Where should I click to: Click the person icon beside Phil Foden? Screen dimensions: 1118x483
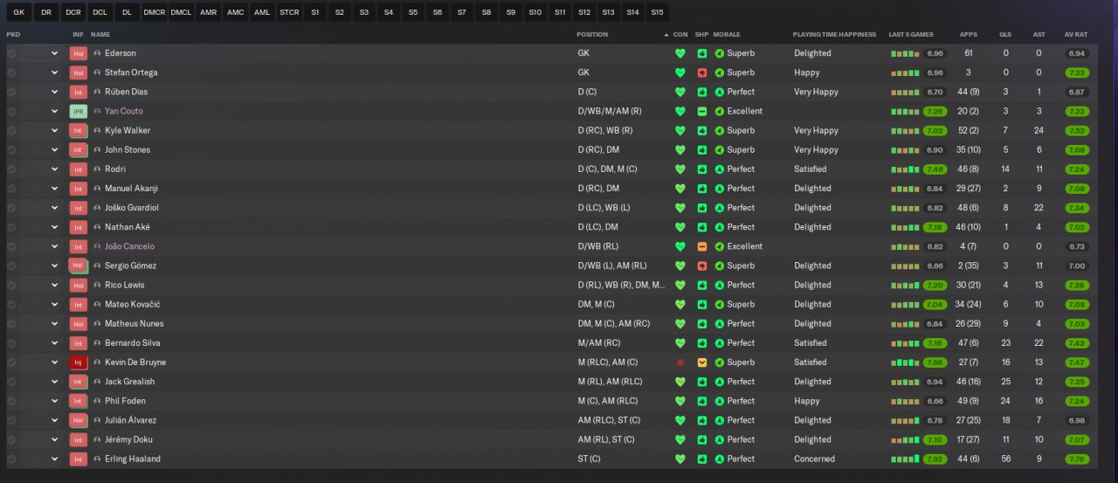pyautogui.click(x=97, y=401)
